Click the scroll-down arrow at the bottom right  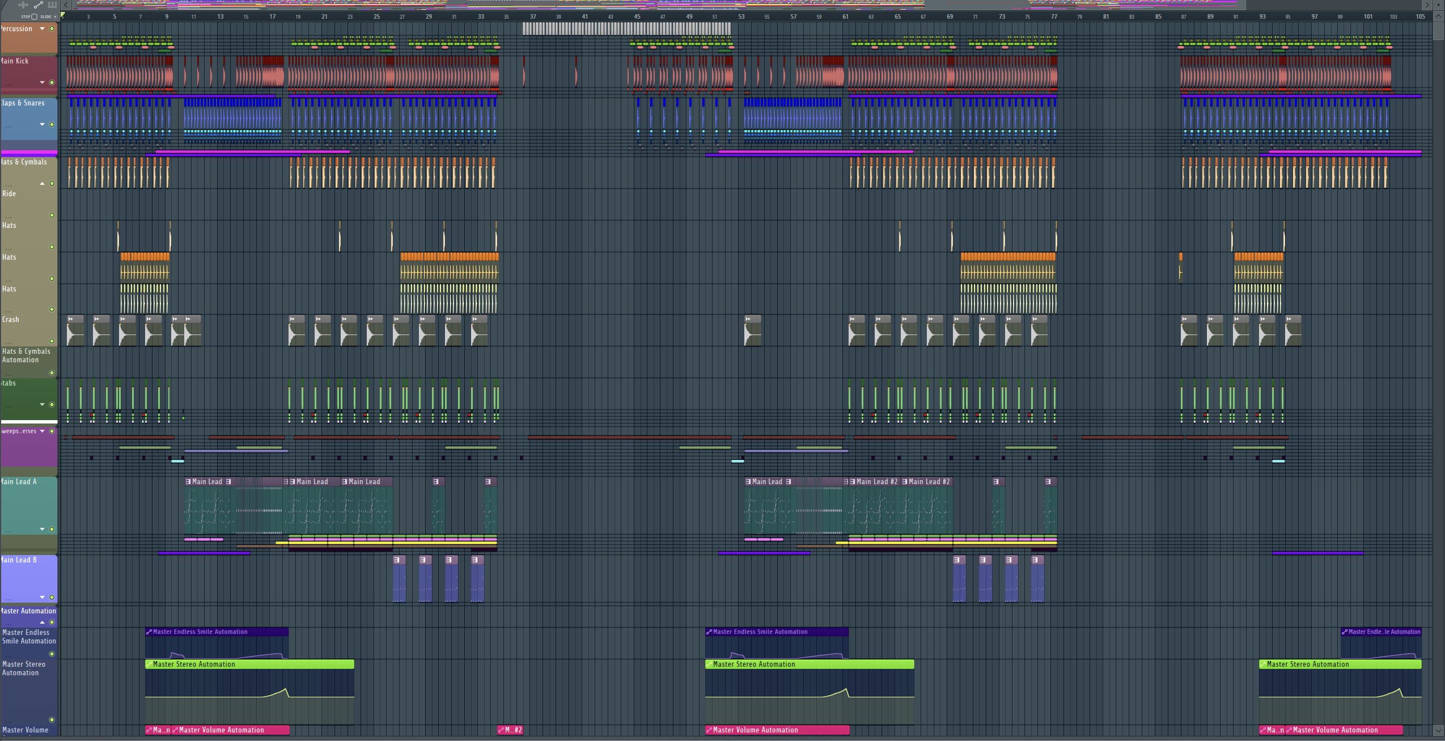pos(1438,730)
